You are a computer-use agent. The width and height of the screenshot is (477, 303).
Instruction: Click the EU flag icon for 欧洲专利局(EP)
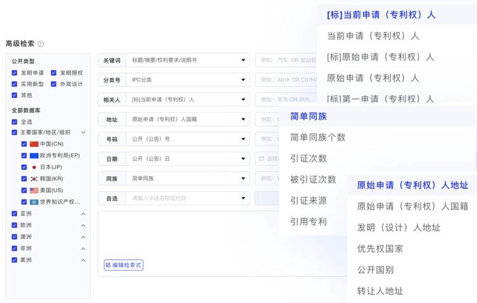pyautogui.click(x=34, y=155)
